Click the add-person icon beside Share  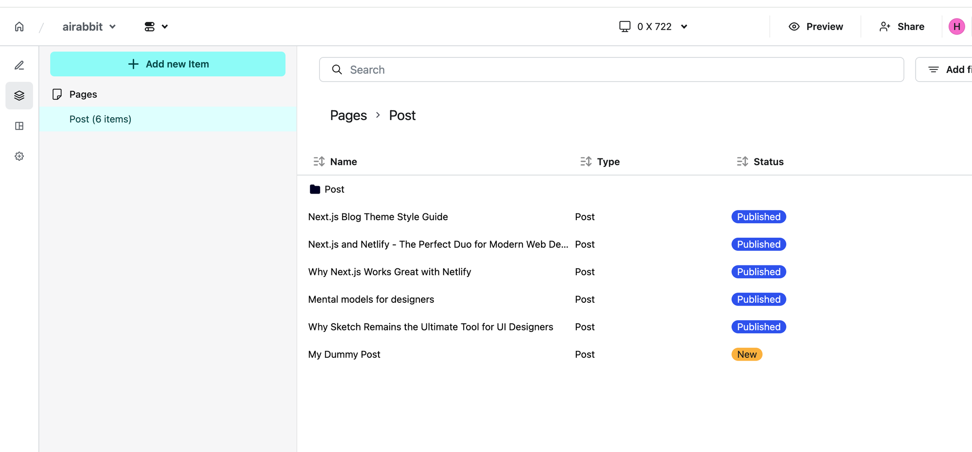(885, 27)
